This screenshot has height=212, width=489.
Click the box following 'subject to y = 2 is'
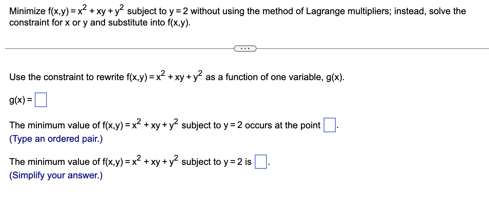[x=260, y=162]
